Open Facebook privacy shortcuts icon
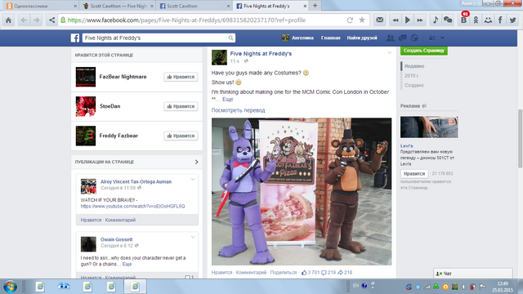Viewport: 523px width, 294px height. click(432, 38)
